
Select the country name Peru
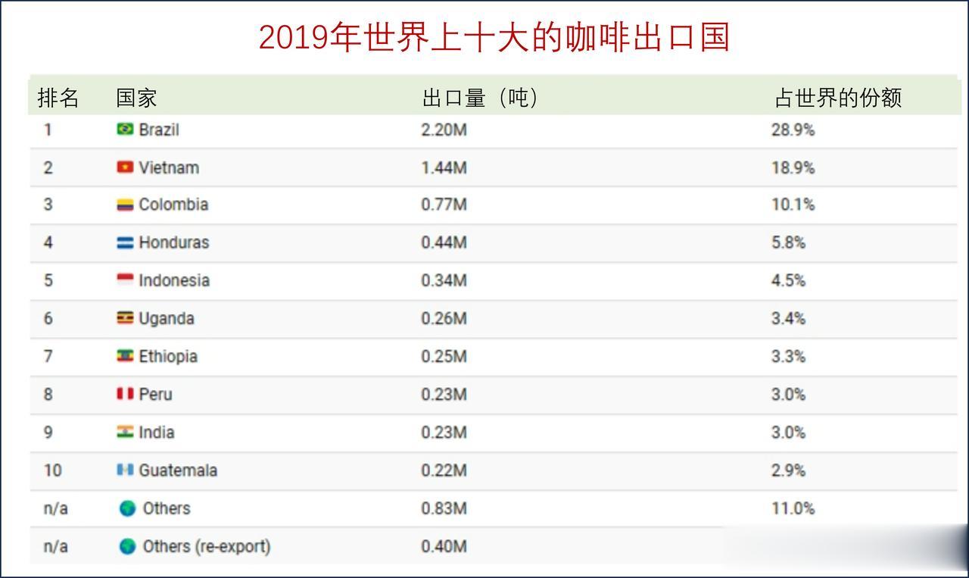coord(156,394)
